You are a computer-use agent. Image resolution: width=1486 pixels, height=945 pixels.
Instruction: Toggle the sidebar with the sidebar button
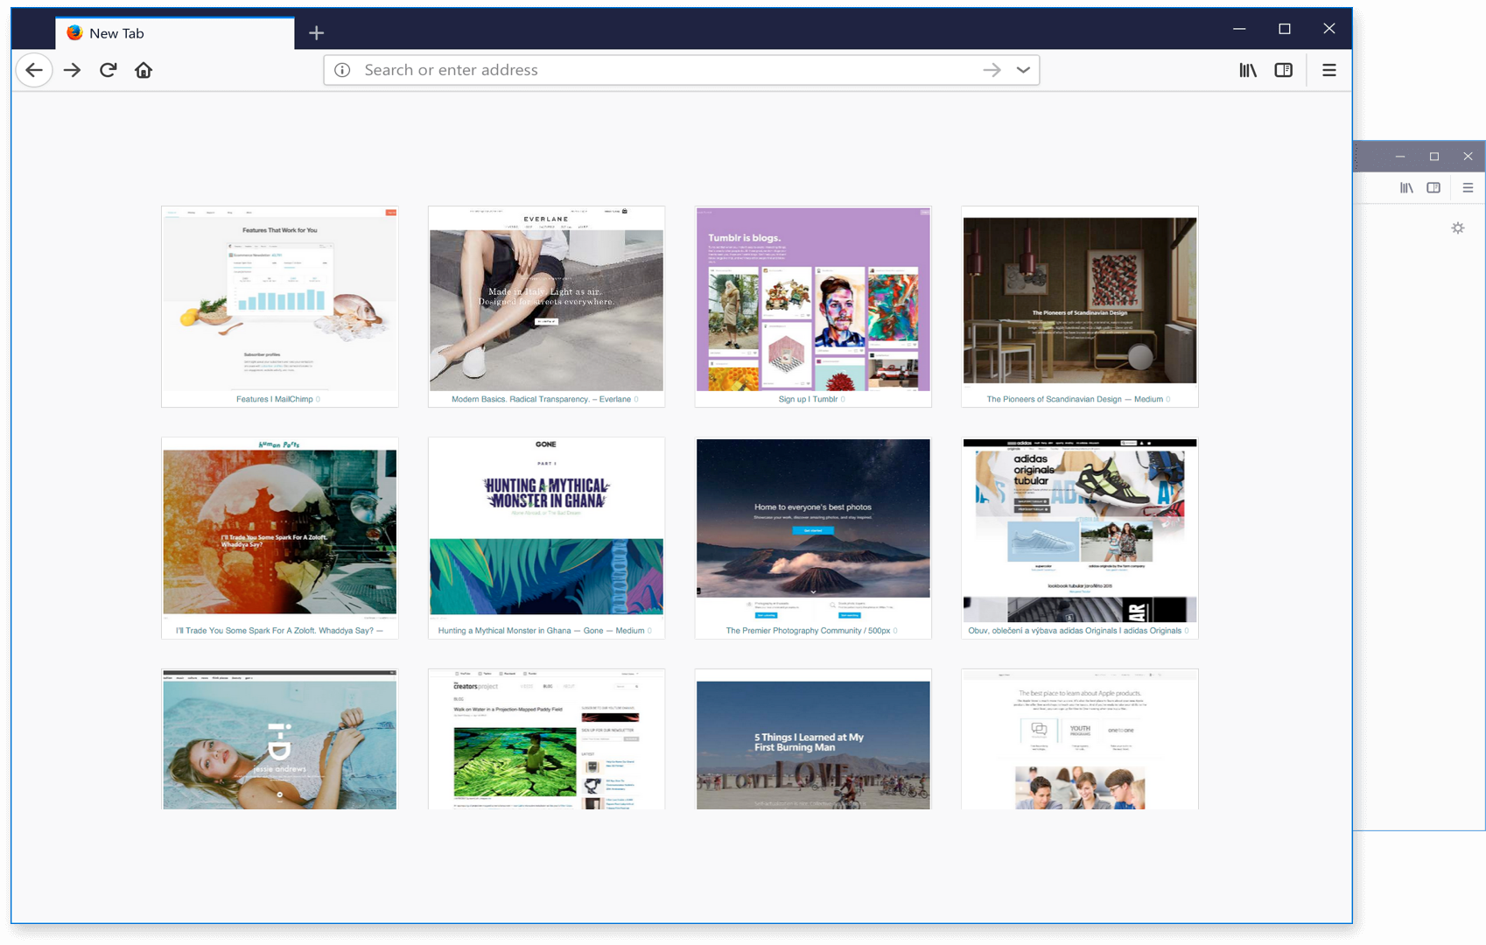(x=1283, y=70)
